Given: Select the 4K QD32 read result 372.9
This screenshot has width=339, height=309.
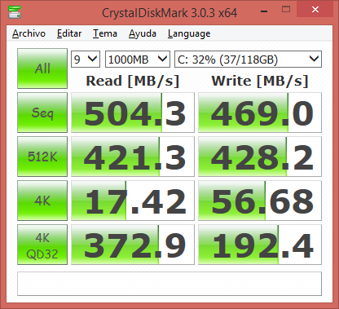Looking at the screenshot, I should click(x=133, y=245).
